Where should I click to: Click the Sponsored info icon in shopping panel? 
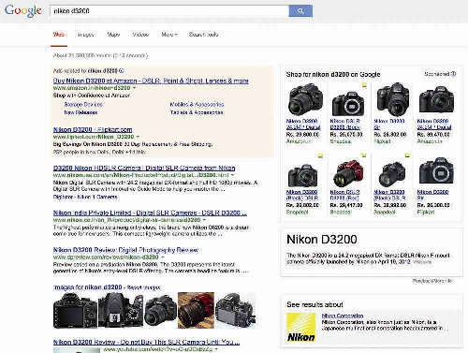pyautogui.click(x=453, y=74)
